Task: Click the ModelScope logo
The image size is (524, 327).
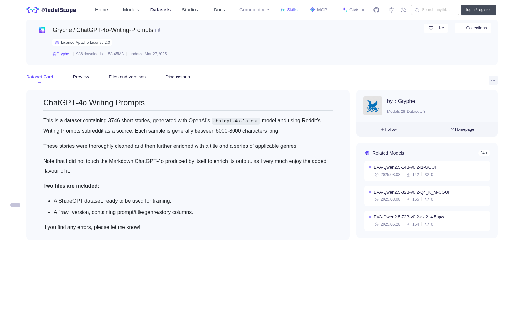Action: 51,10
